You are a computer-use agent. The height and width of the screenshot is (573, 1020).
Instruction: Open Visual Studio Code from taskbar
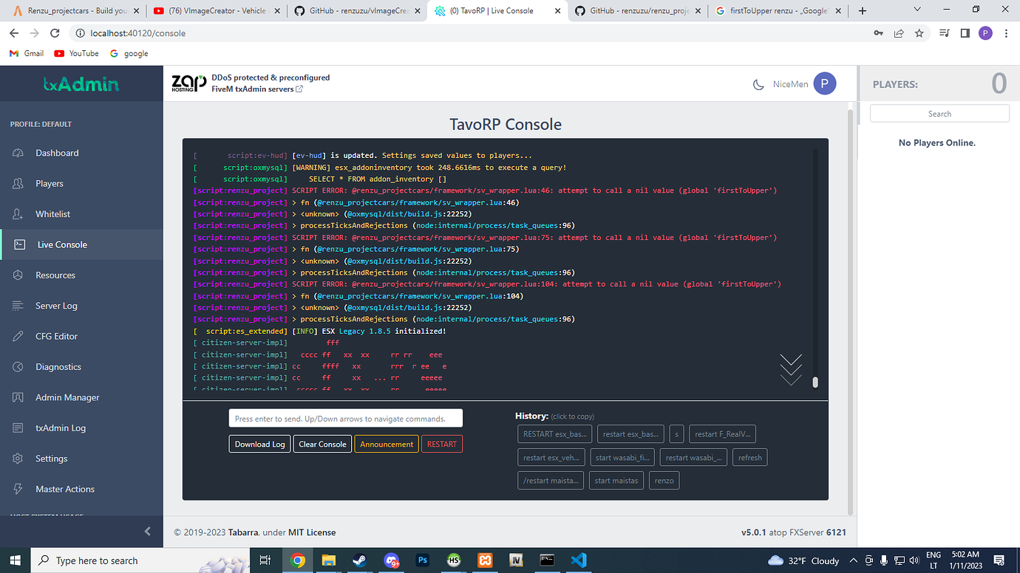click(x=579, y=560)
